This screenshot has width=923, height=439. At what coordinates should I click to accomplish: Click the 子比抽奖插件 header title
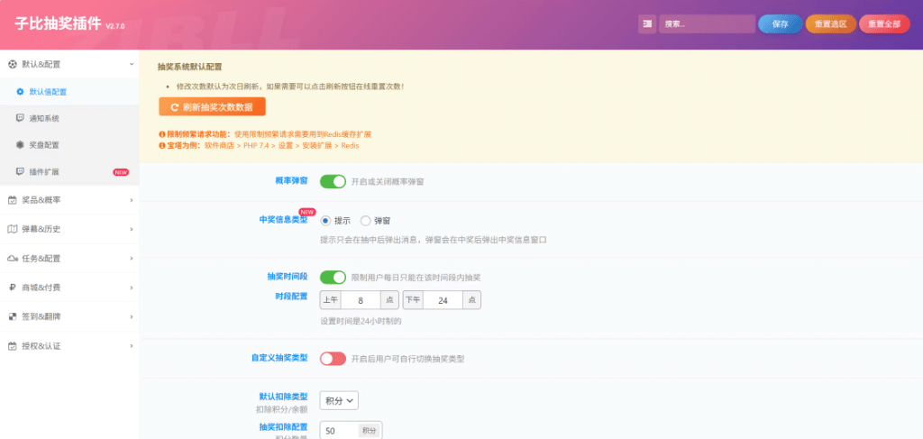tap(59, 24)
